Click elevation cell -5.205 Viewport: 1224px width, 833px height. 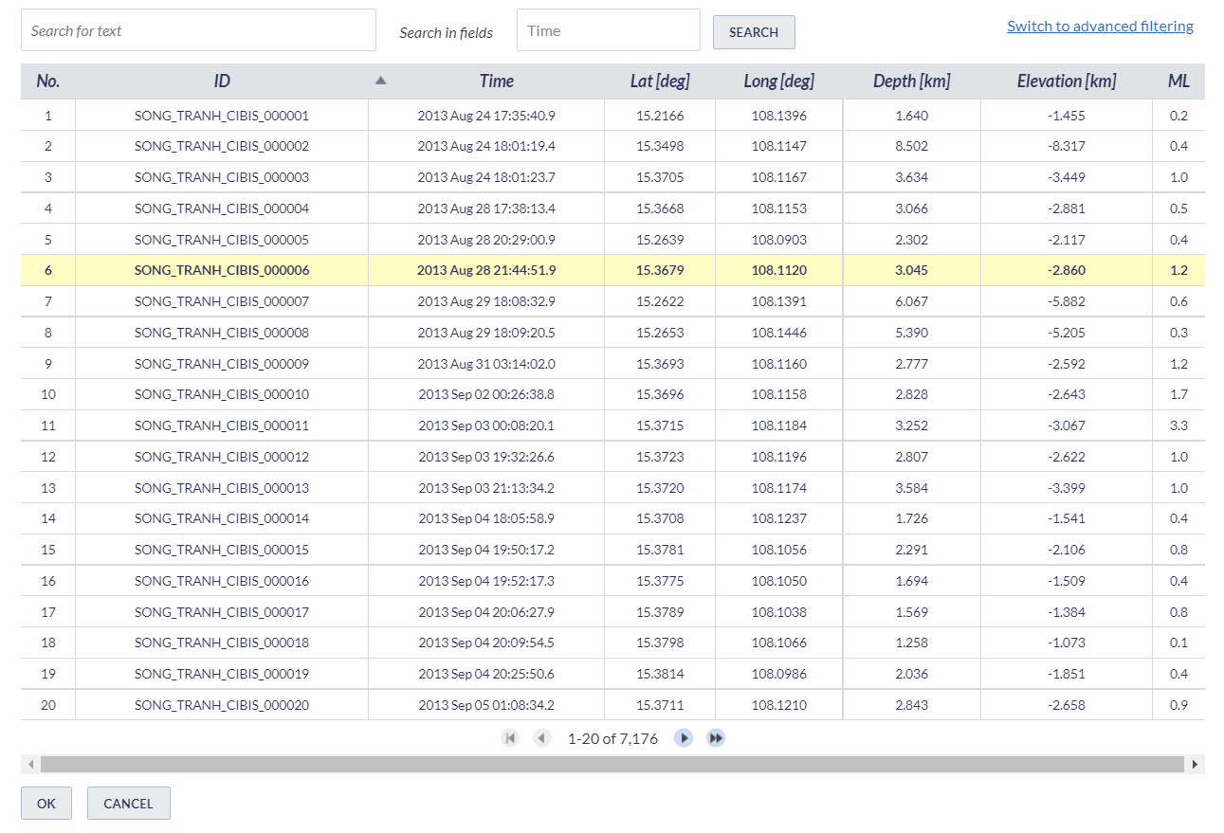(x=1067, y=333)
